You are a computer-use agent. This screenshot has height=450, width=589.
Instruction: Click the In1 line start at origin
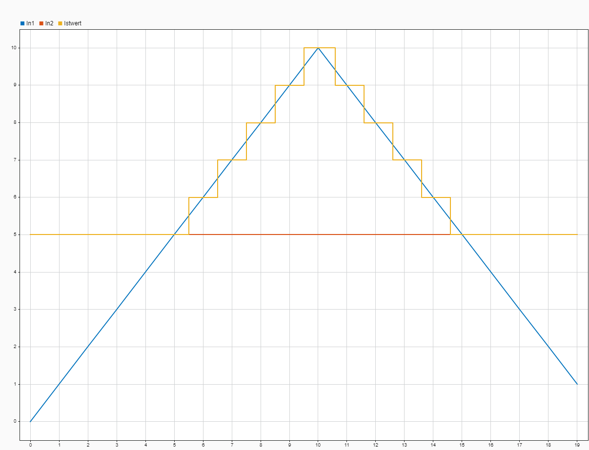click(x=30, y=421)
